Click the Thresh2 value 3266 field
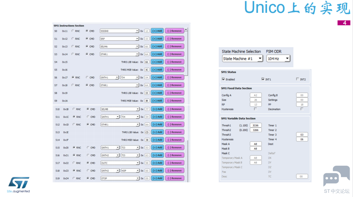Viewport: 353px width, 197px height. [x=256, y=130]
